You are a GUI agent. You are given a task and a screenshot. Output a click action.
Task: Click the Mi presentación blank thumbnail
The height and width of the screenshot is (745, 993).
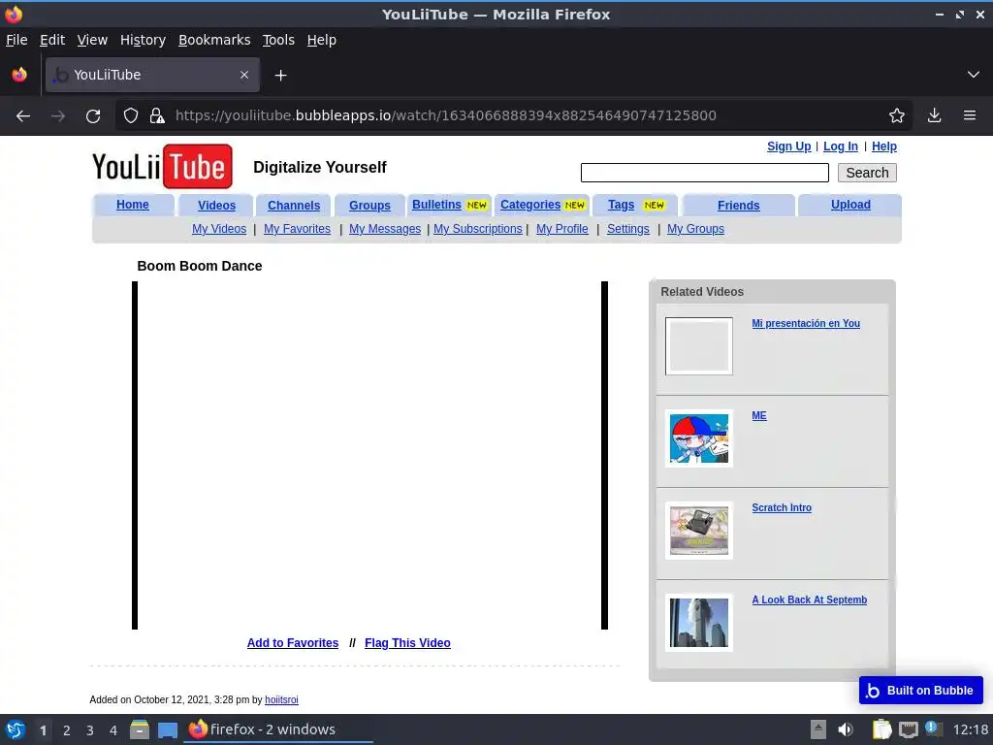[698, 346]
